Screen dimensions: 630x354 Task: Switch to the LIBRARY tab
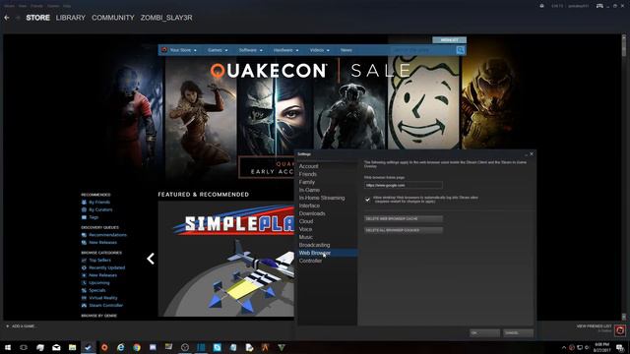point(71,18)
